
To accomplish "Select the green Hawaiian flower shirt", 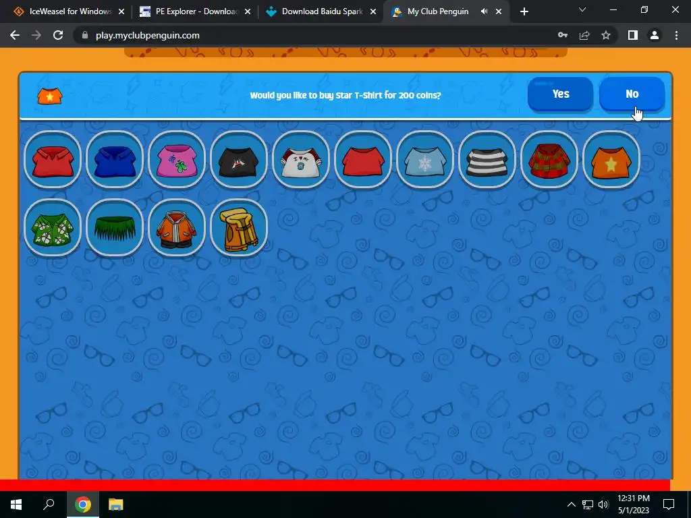I will click(x=53, y=227).
